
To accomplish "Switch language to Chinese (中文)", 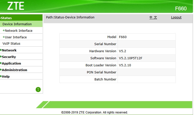I will pos(153,17).
